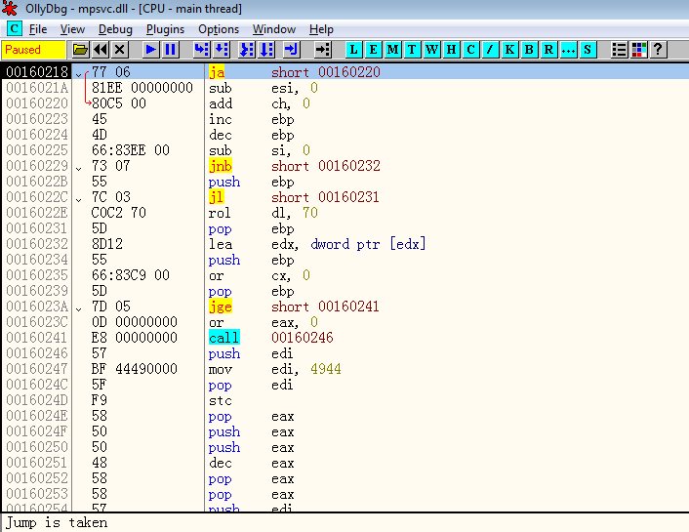This screenshot has width=689, height=532.
Task: Open Memory map with M button
Action: click(x=392, y=49)
